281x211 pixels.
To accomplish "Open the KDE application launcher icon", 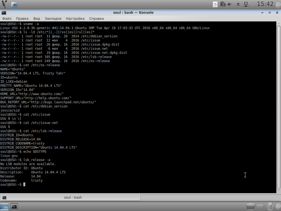I will click(x=4, y=4).
